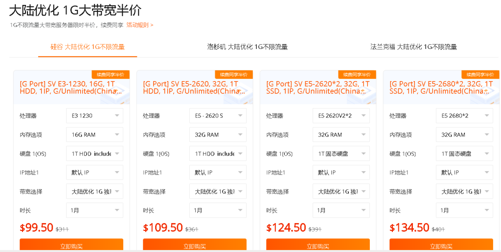Switch to 硅谷 大陆优化 1G不限流量 tab
The width and height of the screenshot is (501, 252).
[x=88, y=47]
